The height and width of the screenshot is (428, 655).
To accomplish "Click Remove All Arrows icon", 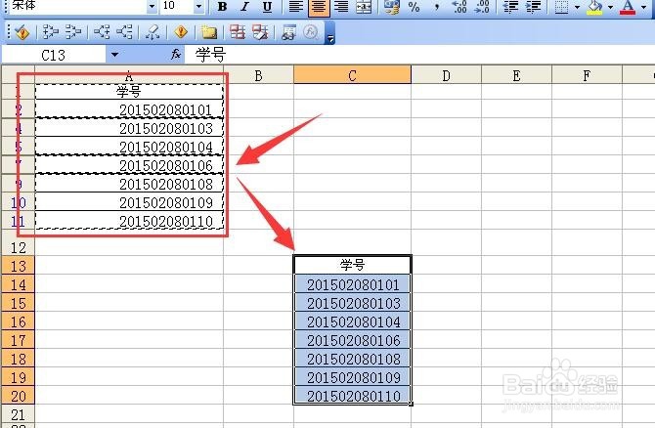I will pos(153,32).
